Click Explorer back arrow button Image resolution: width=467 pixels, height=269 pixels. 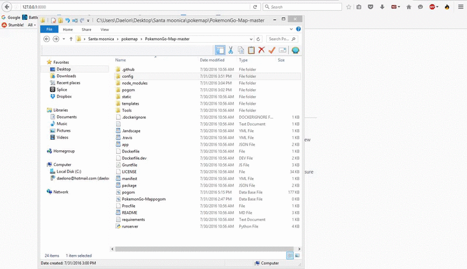tap(47, 39)
